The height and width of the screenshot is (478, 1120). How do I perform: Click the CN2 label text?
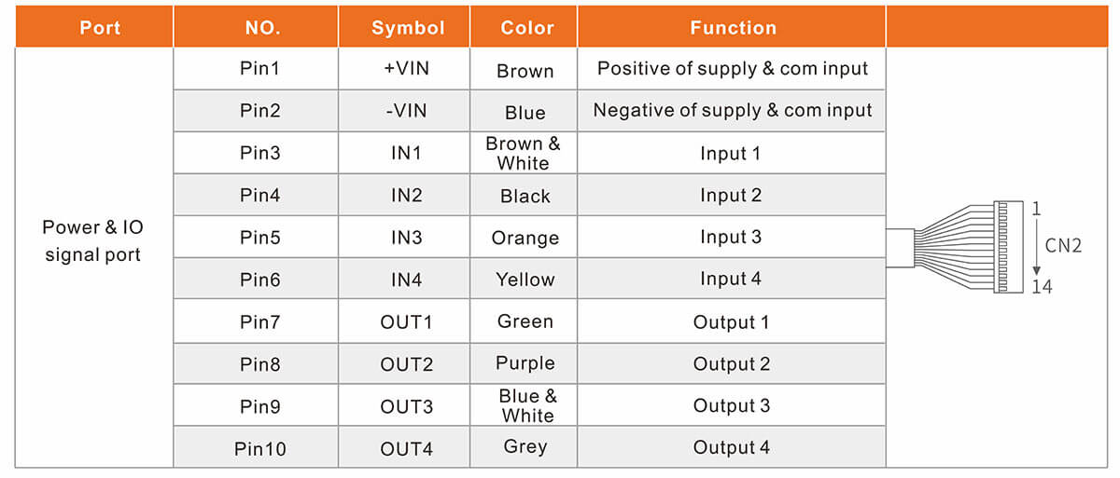tap(1064, 246)
